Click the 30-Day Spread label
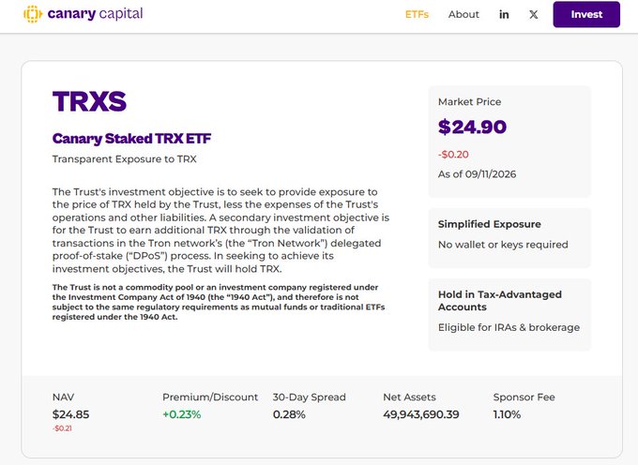 click(310, 397)
